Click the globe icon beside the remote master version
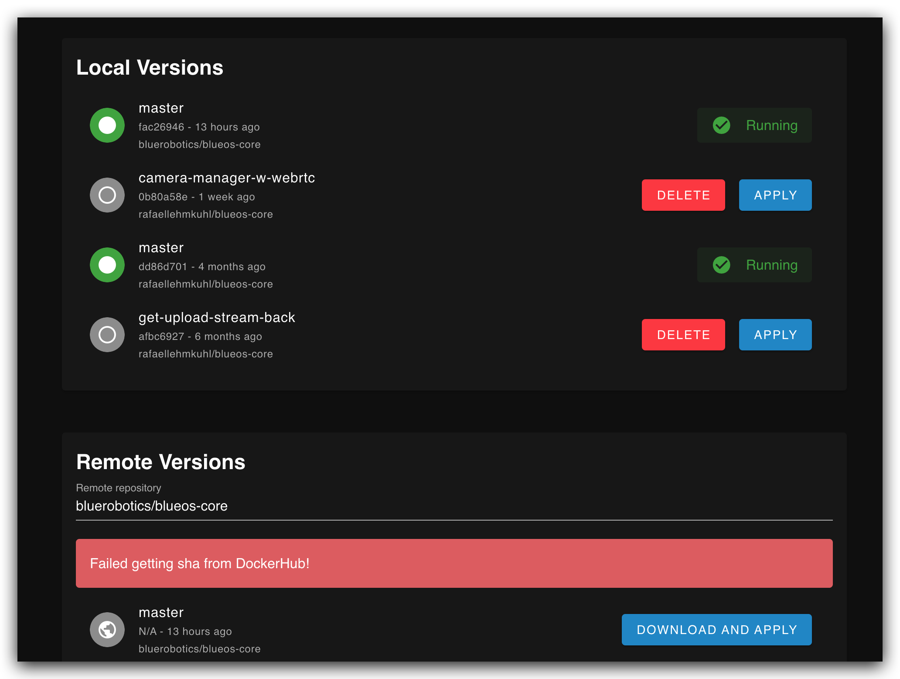Viewport: 900px width, 679px height. (x=107, y=630)
